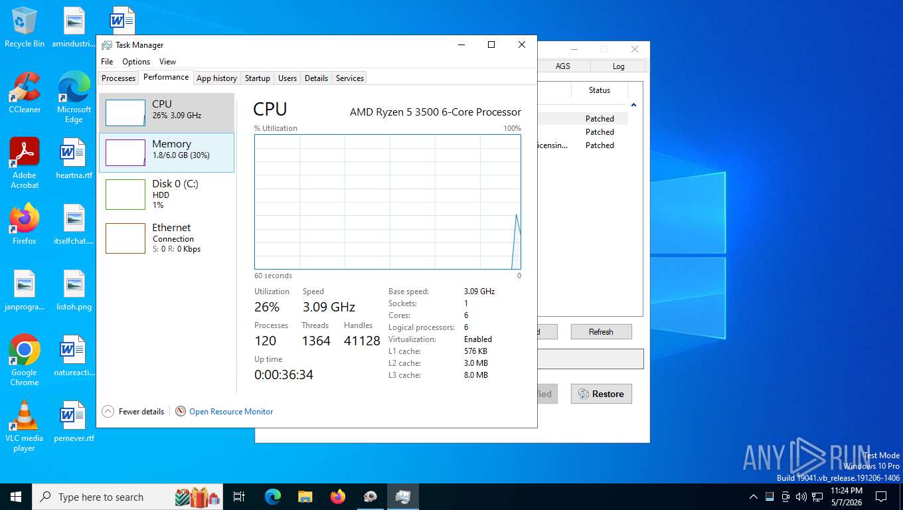Open Task View from the taskbar
The height and width of the screenshot is (510, 903).
click(239, 497)
